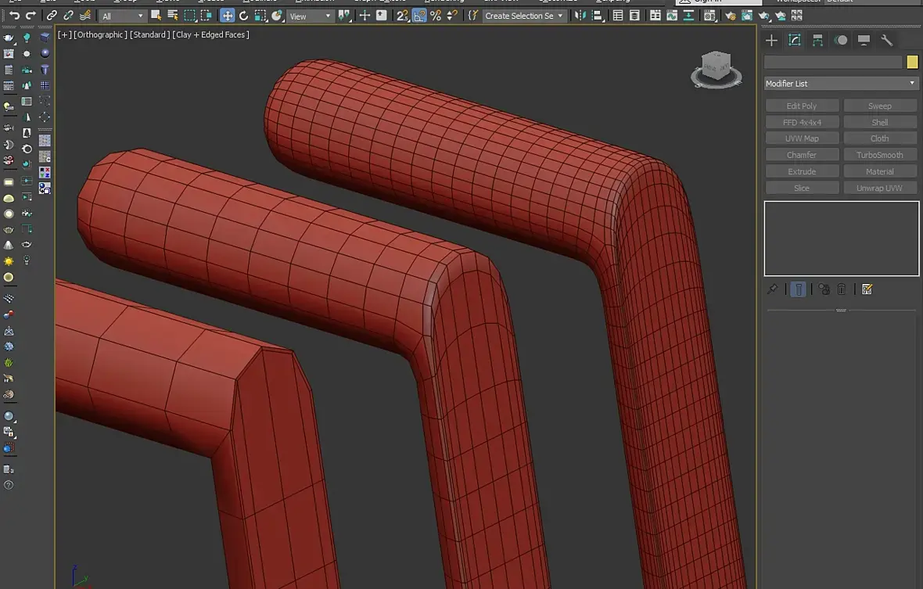
Task: Open the Render Setup teapot icon
Action: point(731,16)
